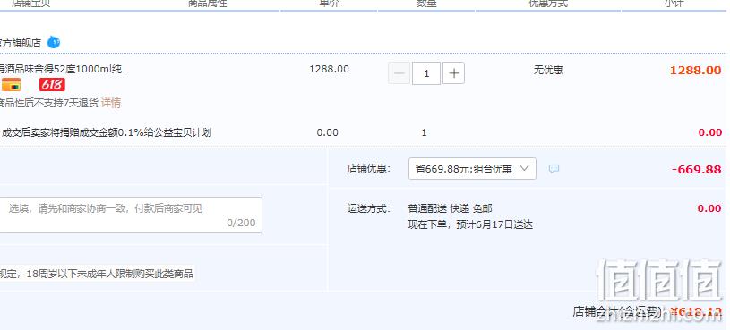This screenshot has height=330, width=730.
Task: Click the quantity input field showing 1
Action: click(426, 73)
